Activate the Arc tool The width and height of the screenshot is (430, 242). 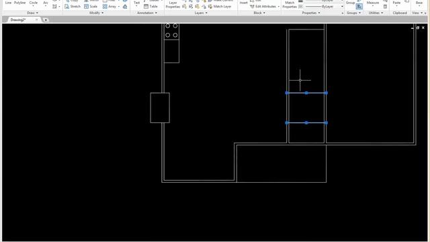46,3
